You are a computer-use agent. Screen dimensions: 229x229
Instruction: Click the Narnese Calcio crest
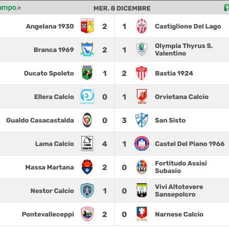[142, 214]
